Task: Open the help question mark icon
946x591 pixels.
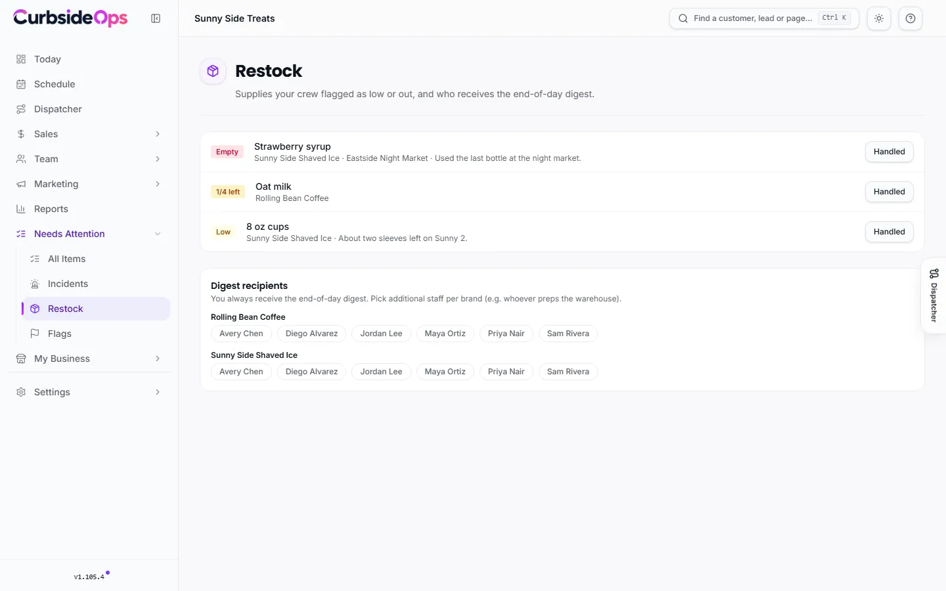Action: [x=911, y=18]
